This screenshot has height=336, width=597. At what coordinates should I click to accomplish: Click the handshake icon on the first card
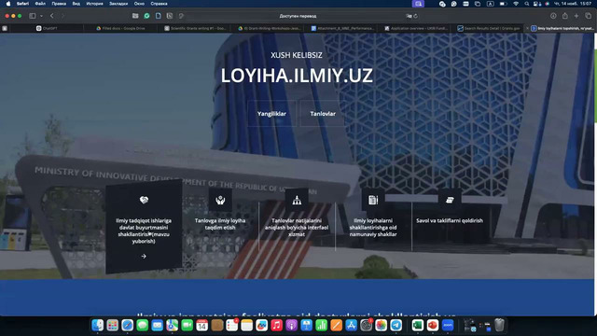pyautogui.click(x=144, y=200)
